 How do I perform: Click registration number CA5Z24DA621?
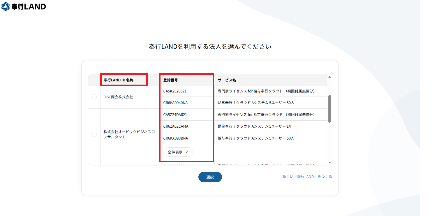click(x=175, y=115)
